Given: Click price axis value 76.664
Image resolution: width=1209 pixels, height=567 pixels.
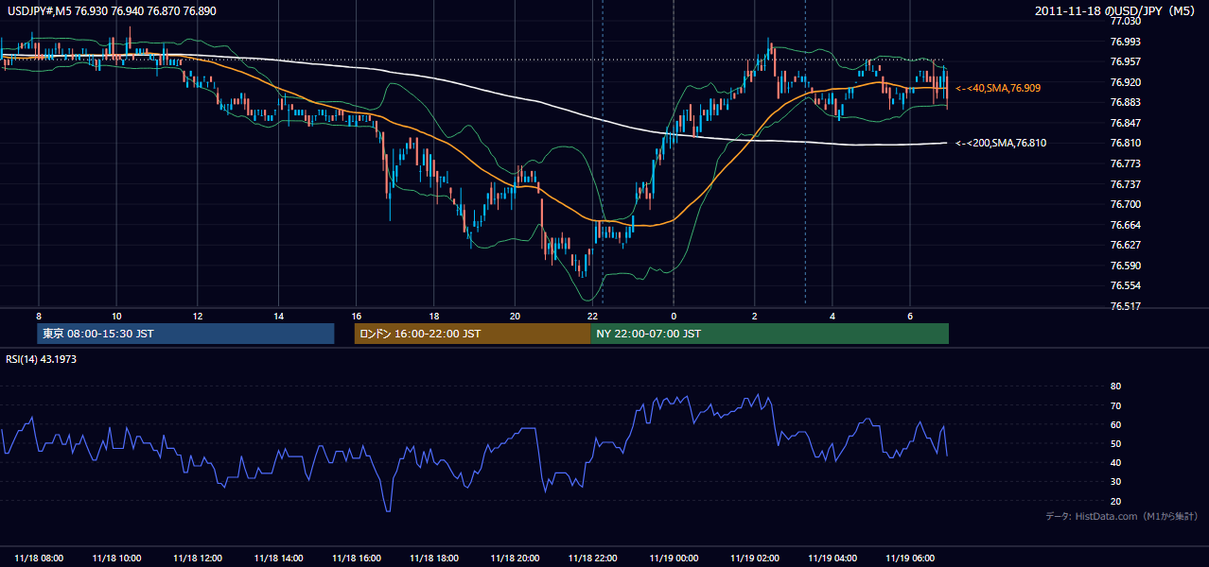Looking at the screenshot, I should pyautogui.click(x=1125, y=225).
